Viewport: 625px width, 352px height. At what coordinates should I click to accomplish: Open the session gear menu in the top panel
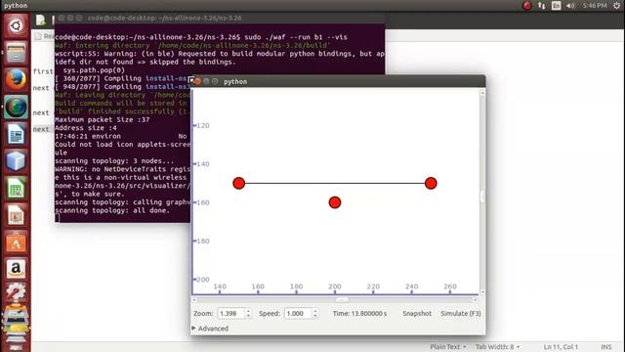click(616, 6)
